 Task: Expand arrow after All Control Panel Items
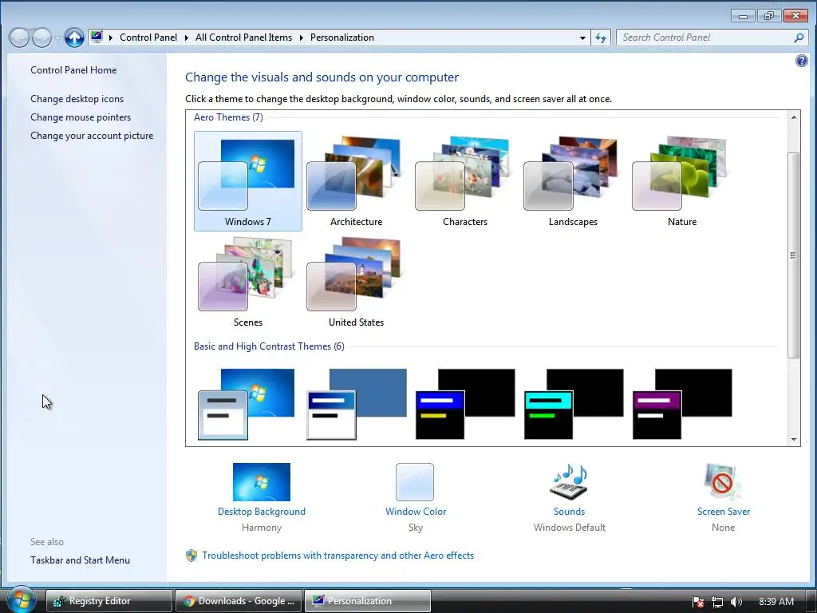301,38
